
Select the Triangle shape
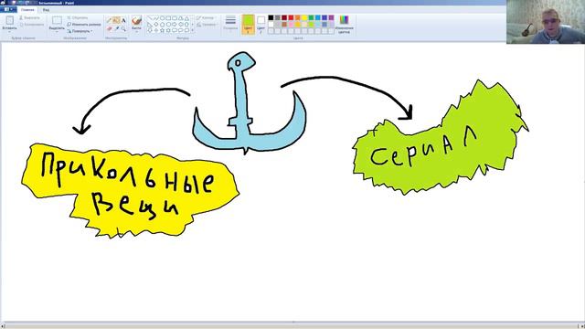point(186,18)
